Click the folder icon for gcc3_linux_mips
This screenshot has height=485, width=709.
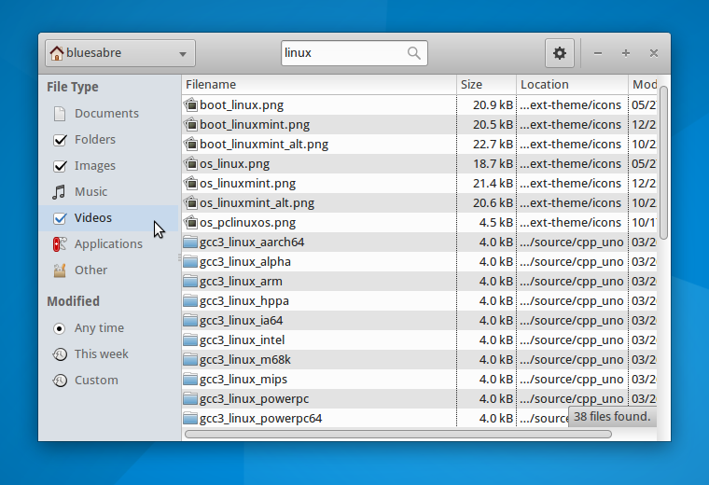(191, 380)
